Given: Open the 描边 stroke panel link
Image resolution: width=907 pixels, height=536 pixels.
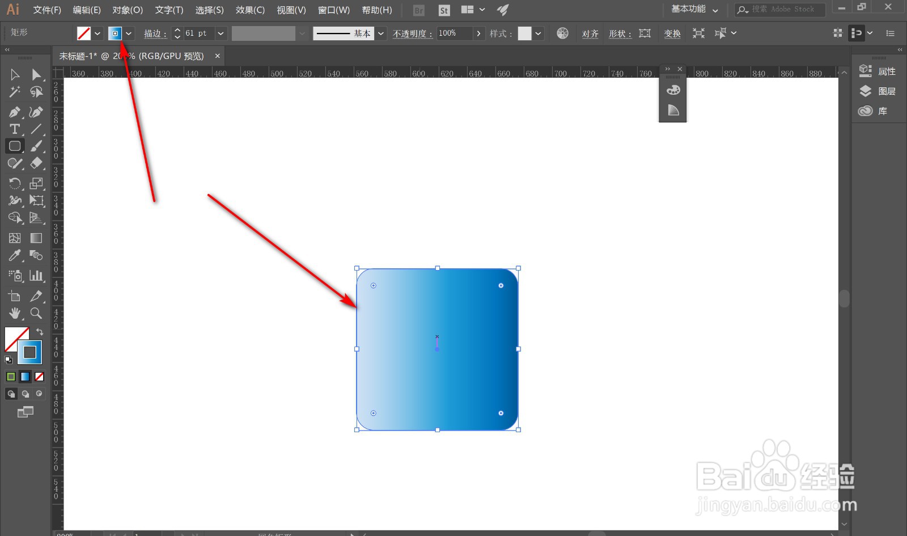Looking at the screenshot, I should pyautogui.click(x=155, y=33).
